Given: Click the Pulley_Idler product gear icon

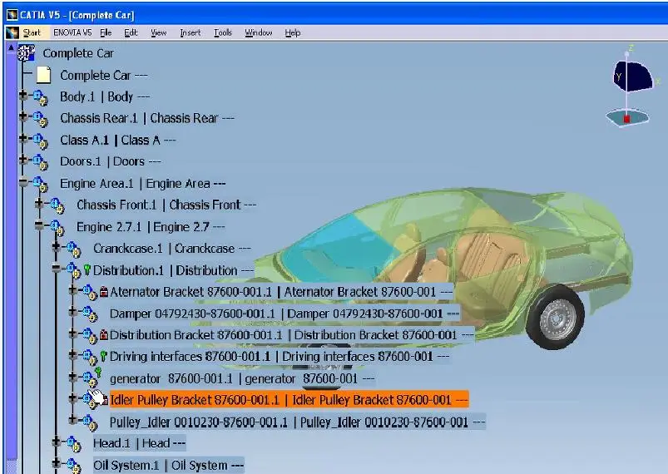Looking at the screenshot, I should 90,423.
